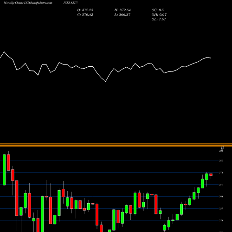The height and width of the screenshot is (232, 232).
Task: Select the tall green first candlestick at far left
Action: (x=4, y=170)
